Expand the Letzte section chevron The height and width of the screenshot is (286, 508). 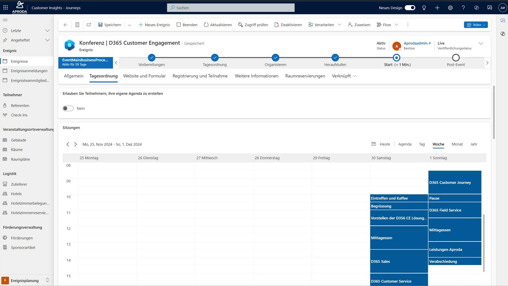pyautogui.click(x=48, y=31)
